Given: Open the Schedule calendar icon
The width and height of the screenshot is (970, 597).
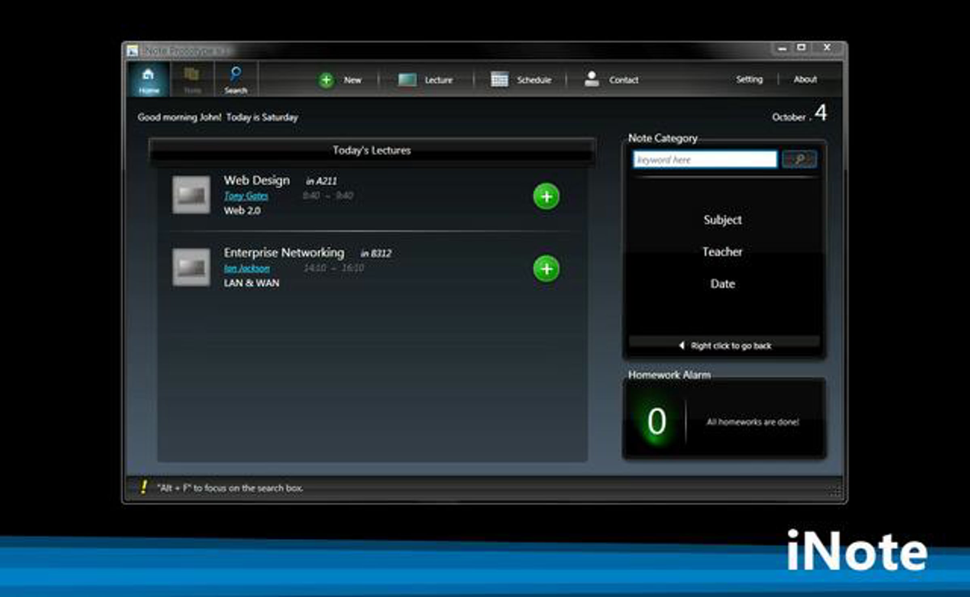Looking at the screenshot, I should pyautogui.click(x=499, y=80).
